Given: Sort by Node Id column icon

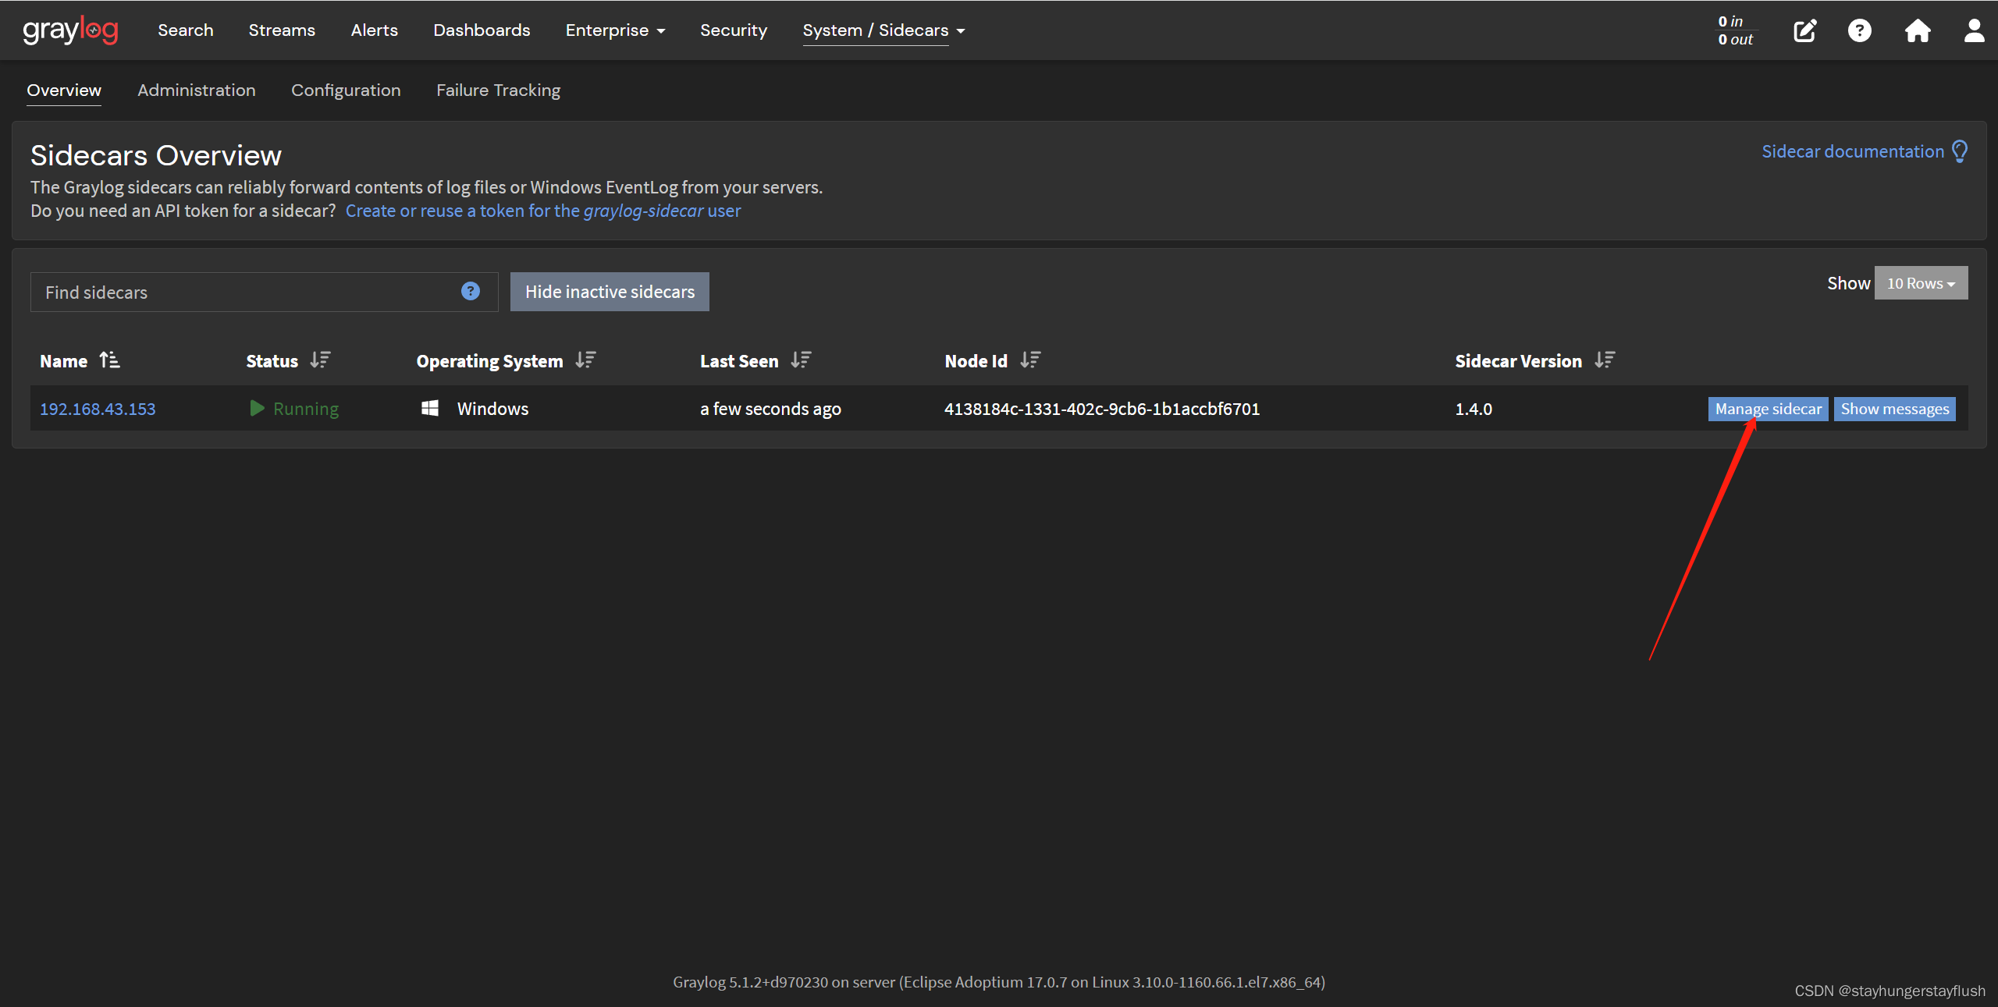Looking at the screenshot, I should (x=1030, y=360).
